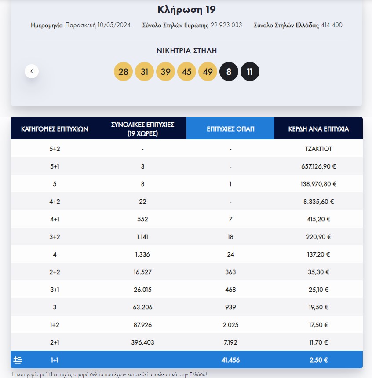
Task: Click black star number ball 11
Action: pos(250,72)
